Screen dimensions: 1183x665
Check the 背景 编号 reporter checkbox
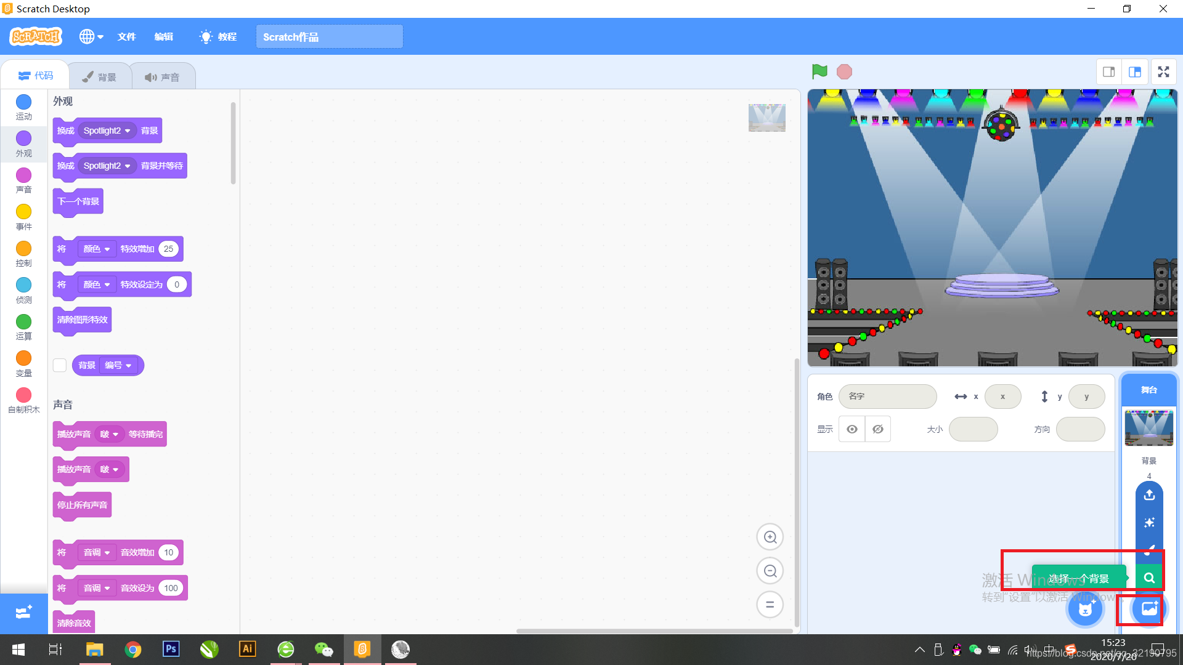[x=60, y=366]
